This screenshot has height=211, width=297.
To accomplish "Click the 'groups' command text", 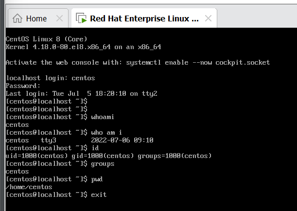I will point(103,164).
